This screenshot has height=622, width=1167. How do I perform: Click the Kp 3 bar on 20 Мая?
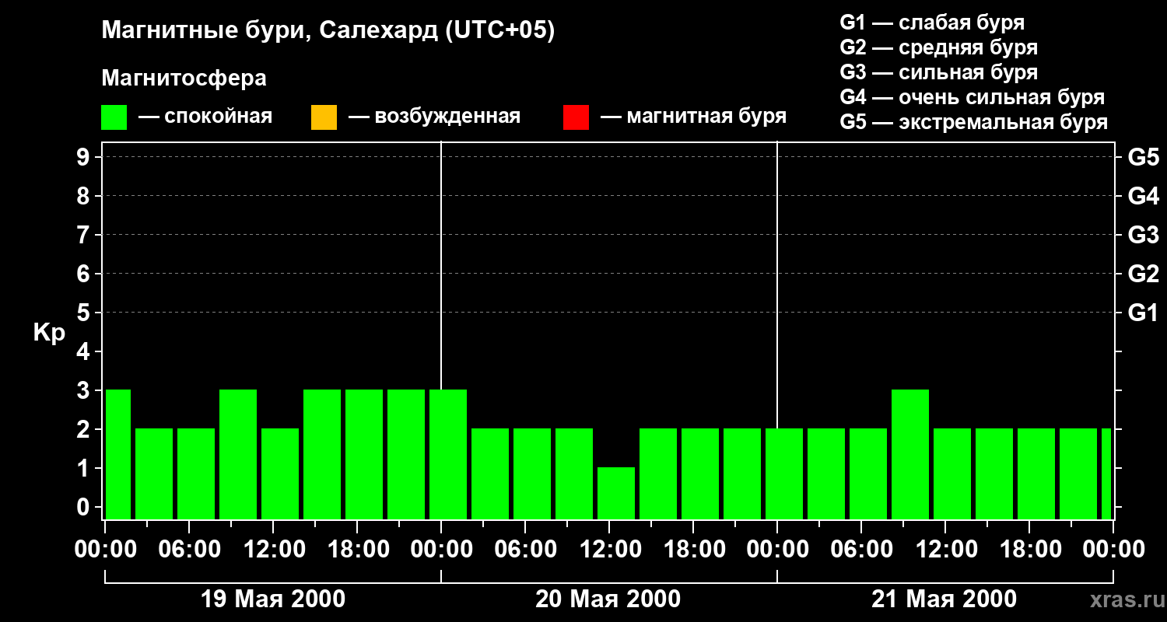pyautogui.click(x=448, y=454)
